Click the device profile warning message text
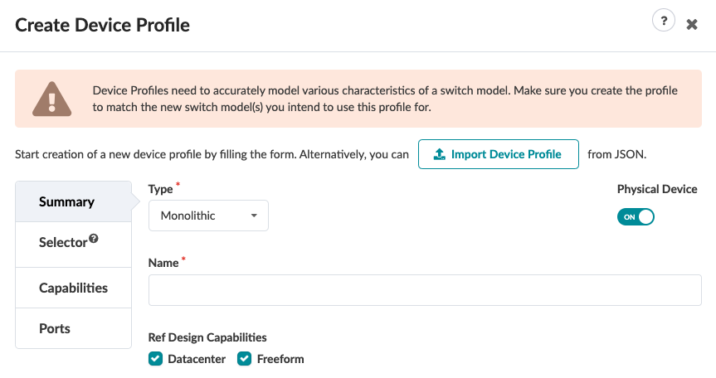Viewport: 716px width, 378px height. point(385,99)
